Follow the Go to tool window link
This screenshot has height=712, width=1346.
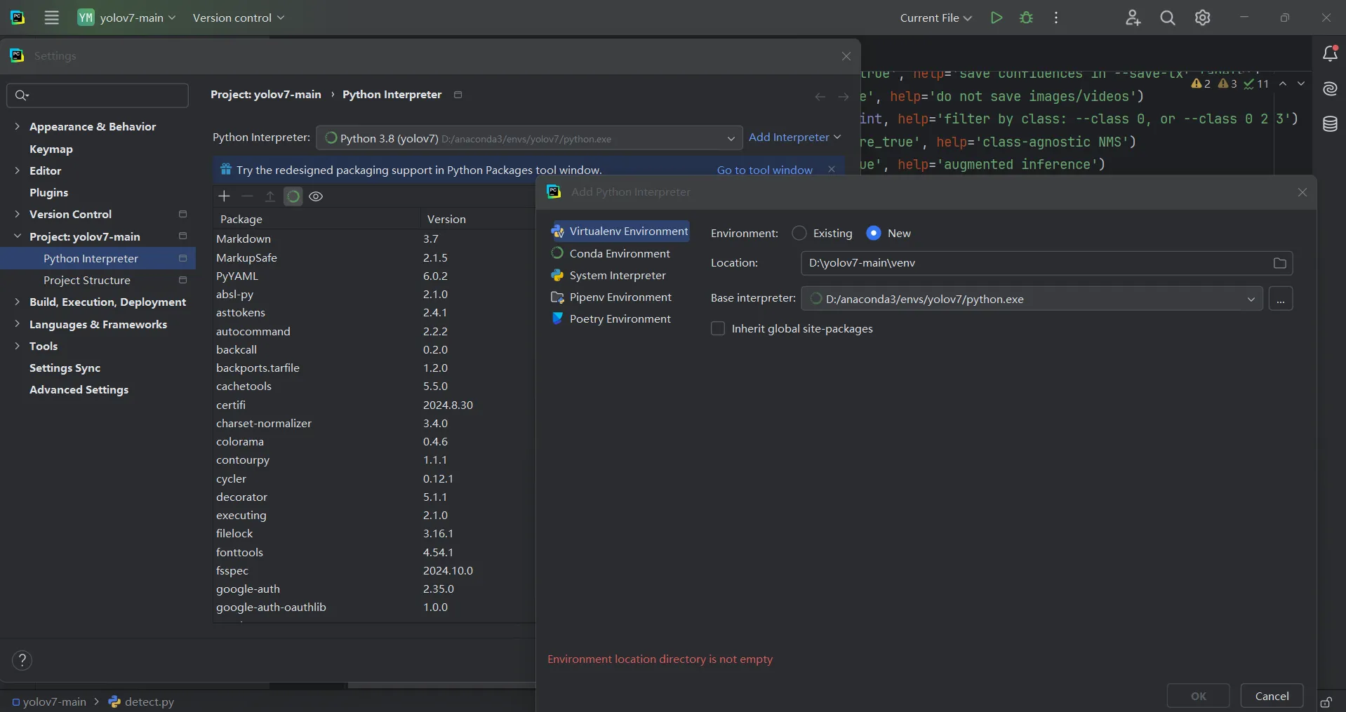coord(764,170)
